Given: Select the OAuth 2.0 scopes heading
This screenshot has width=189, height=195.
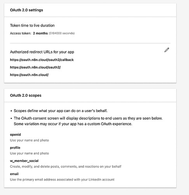Looking at the screenshot, I should [26, 96].
